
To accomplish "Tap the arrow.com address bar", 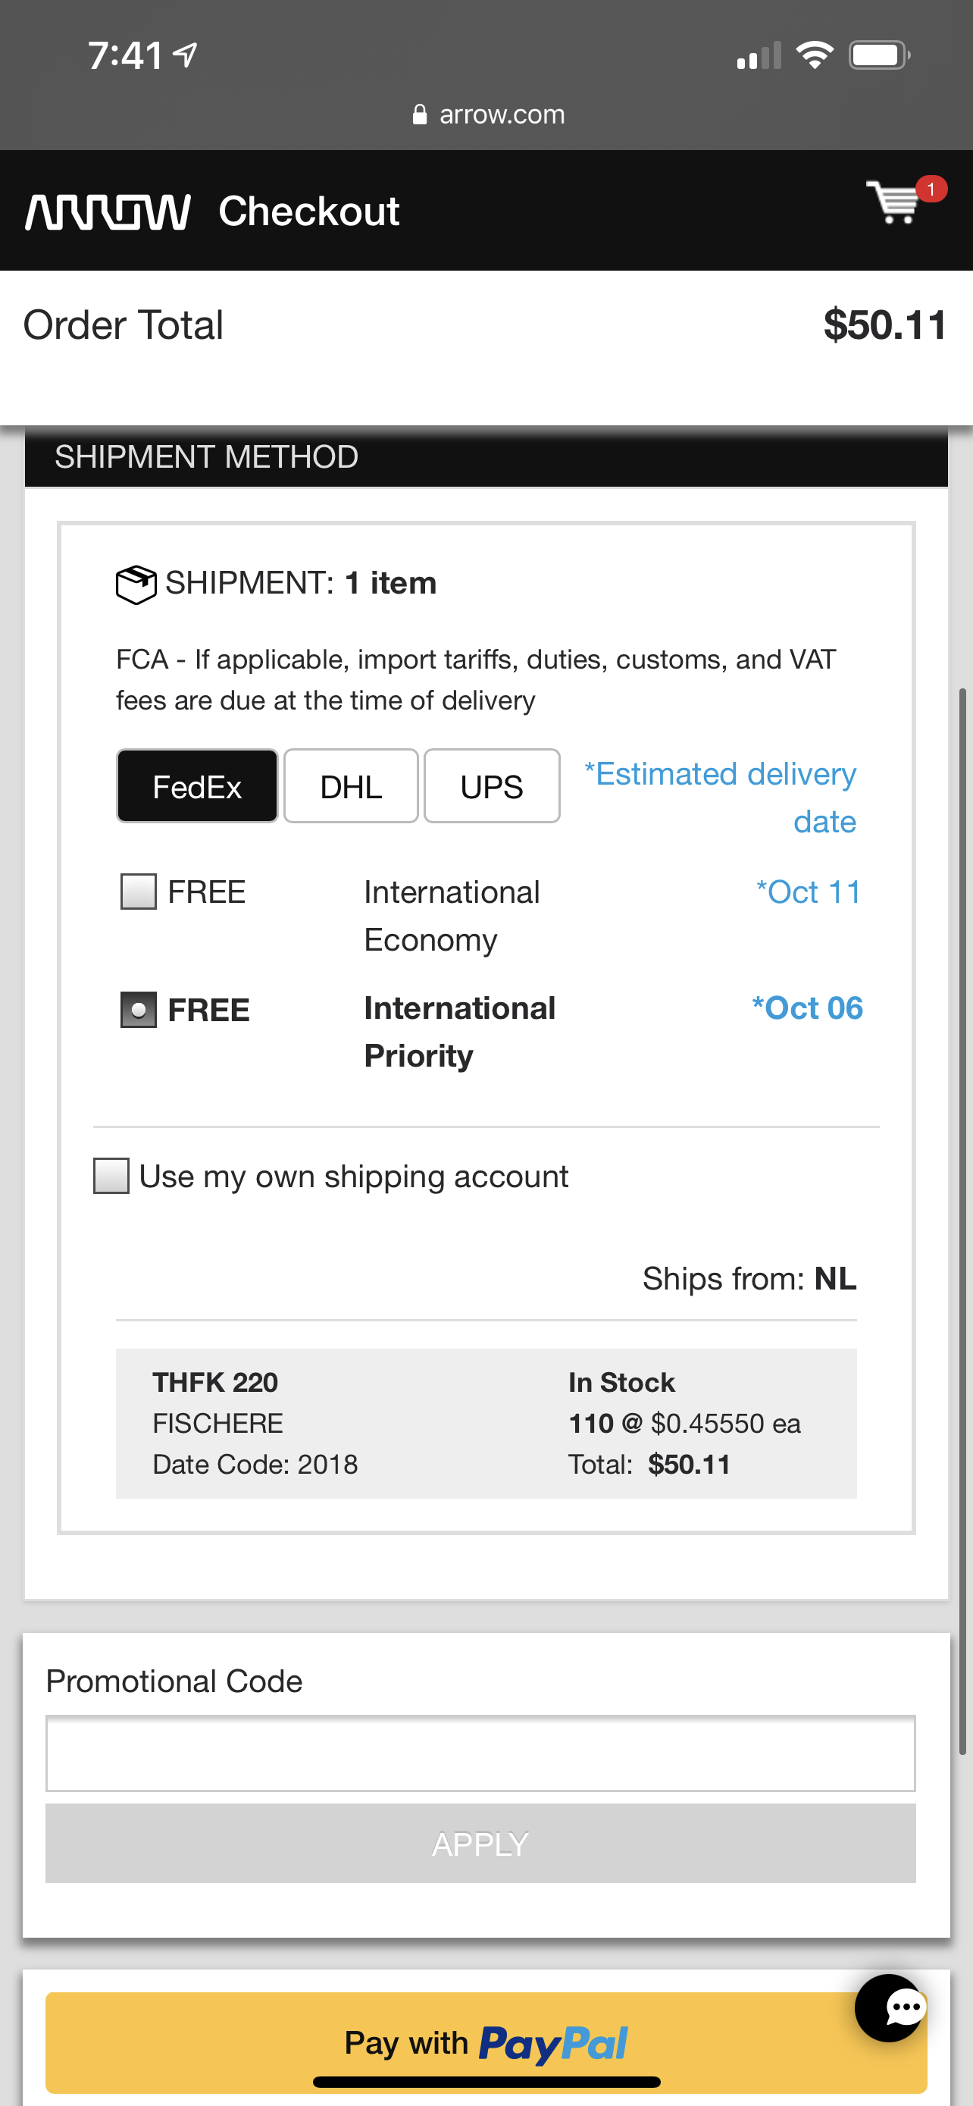I will pyautogui.click(x=488, y=114).
